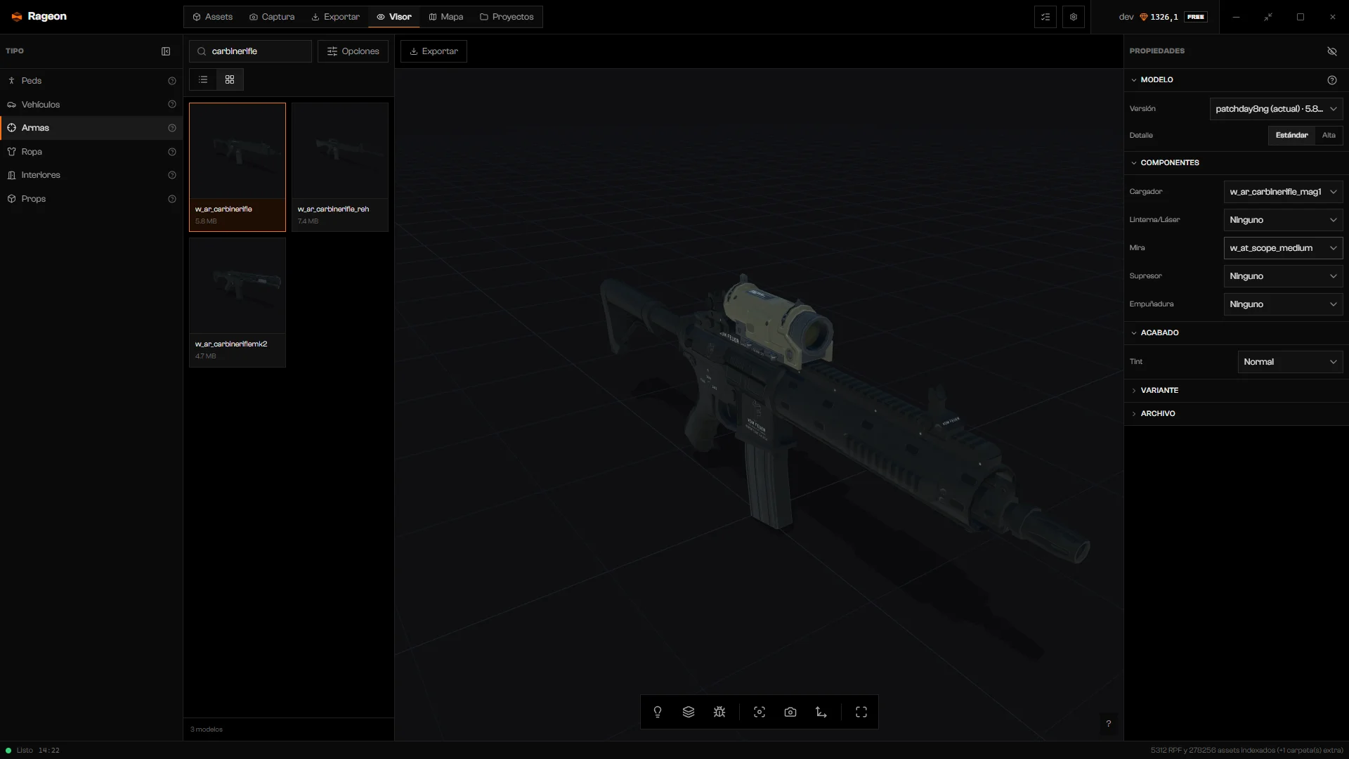Viewport: 1349px width, 759px height.
Task: Open the task list icon in title bar
Action: 1045,17
